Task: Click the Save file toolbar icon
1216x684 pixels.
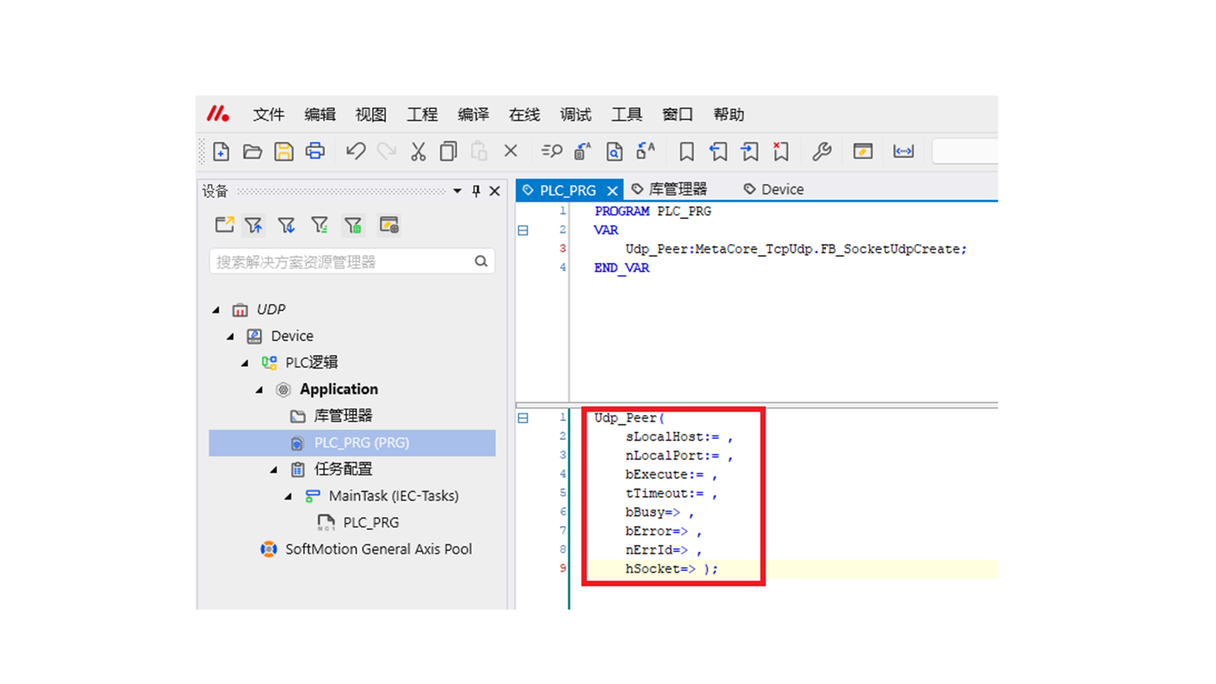Action: point(283,151)
